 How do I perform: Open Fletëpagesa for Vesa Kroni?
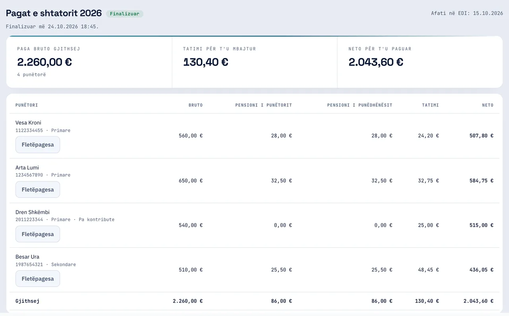38,145
